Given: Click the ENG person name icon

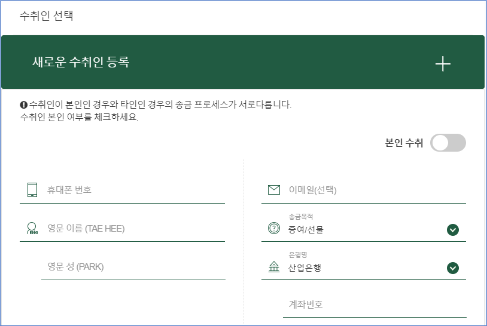Looking at the screenshot, I should pos(32,229).
